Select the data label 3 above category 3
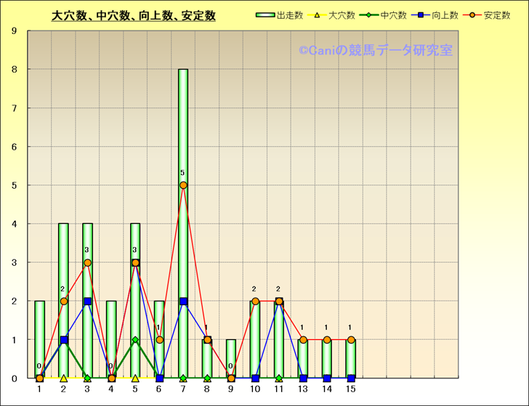Screen dimensions: 529x406 point(86,251)
